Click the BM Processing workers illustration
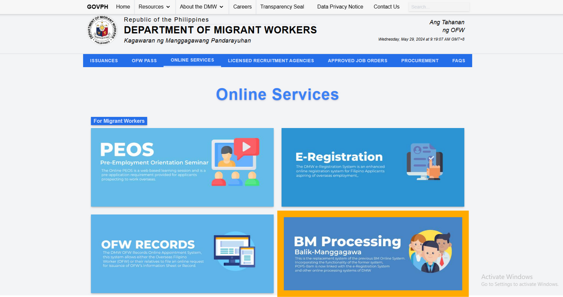The image size is (563, 297). coord(430,251)
